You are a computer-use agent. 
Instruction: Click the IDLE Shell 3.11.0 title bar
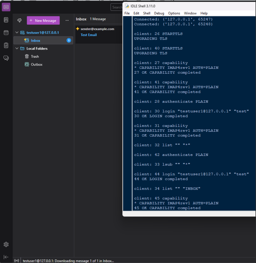click(x=189, y=6)
